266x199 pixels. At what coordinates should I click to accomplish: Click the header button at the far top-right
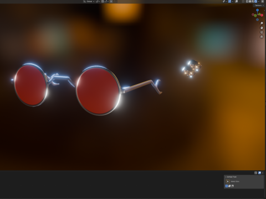click(x=263, y=1)
